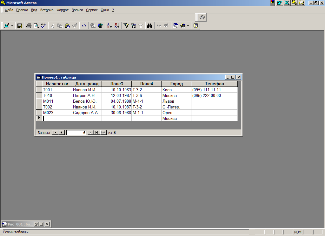Click the new record navigation button

103,133
